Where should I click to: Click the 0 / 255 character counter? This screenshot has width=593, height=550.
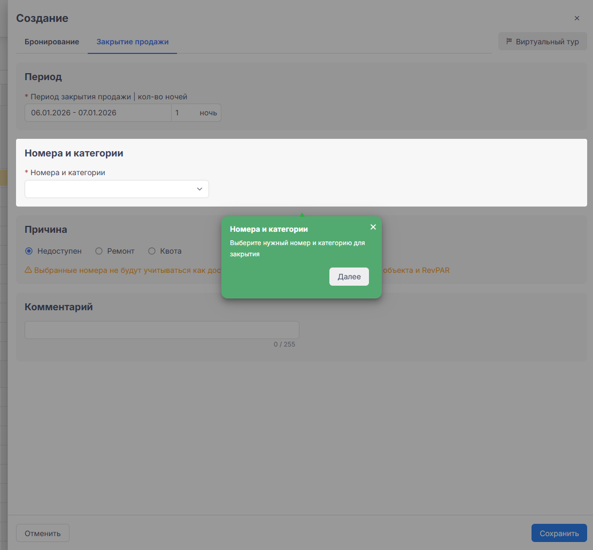(284, 344)
